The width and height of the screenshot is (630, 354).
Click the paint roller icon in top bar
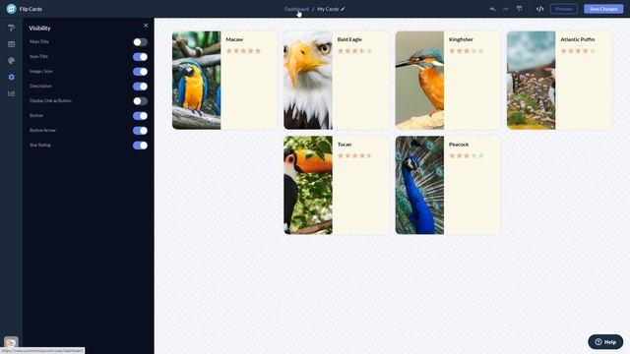(520, 9)
